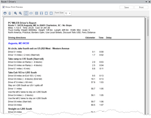Click time value 1:07
151x118 pixels.
coord(101,105)
